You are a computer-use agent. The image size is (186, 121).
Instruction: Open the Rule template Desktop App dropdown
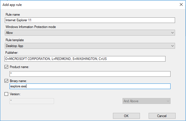[90, 46]
